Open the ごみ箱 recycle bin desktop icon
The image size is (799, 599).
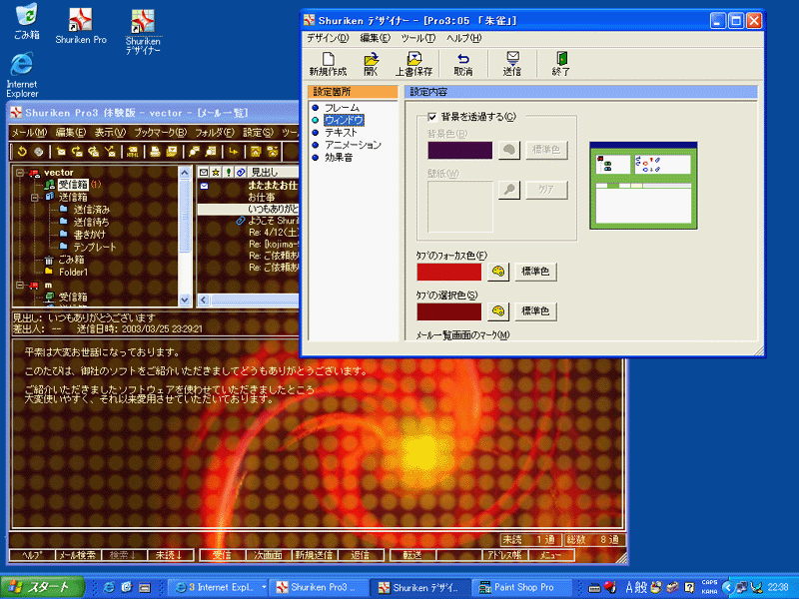click(x=27, y=21)
